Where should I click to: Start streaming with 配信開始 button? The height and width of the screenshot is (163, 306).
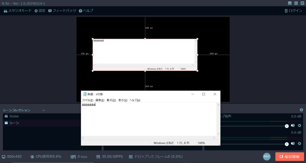pos(290,156)
